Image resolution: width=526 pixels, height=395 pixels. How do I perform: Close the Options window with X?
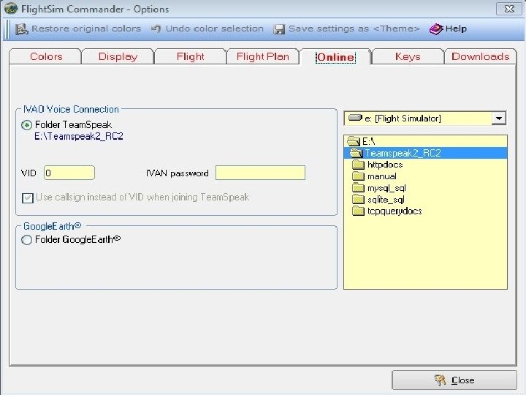click(509, 9)
